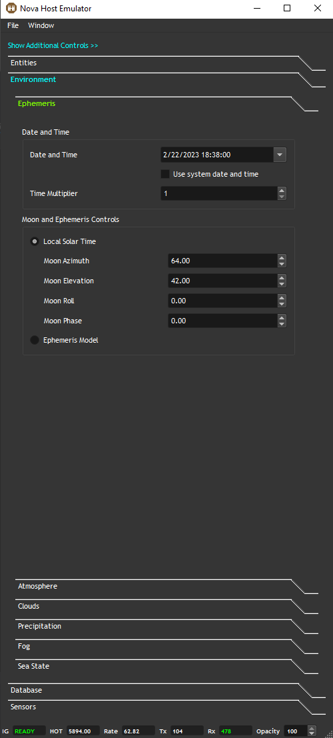Enable Use system date and time checkbox
Viewport: 333px width, 738px height.
coord(165,174)
